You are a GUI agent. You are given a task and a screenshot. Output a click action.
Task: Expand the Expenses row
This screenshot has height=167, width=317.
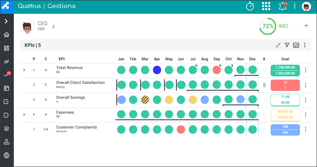coord(24,115)
